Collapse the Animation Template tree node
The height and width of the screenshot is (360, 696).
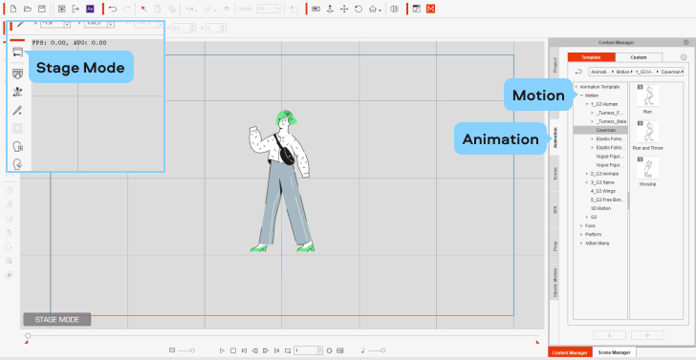[x=576, y=87]
